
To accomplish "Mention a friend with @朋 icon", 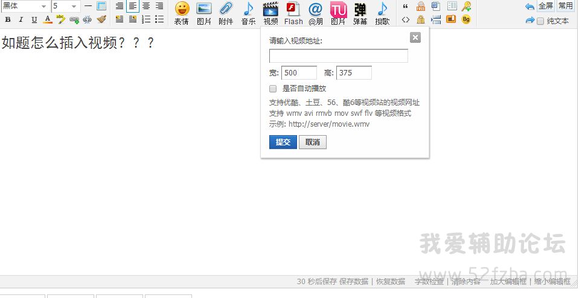I will (x=316, y=13).
